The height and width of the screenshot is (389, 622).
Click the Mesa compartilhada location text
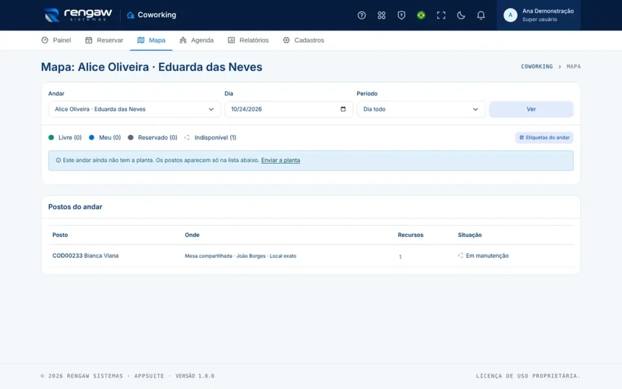coord(241,256)
